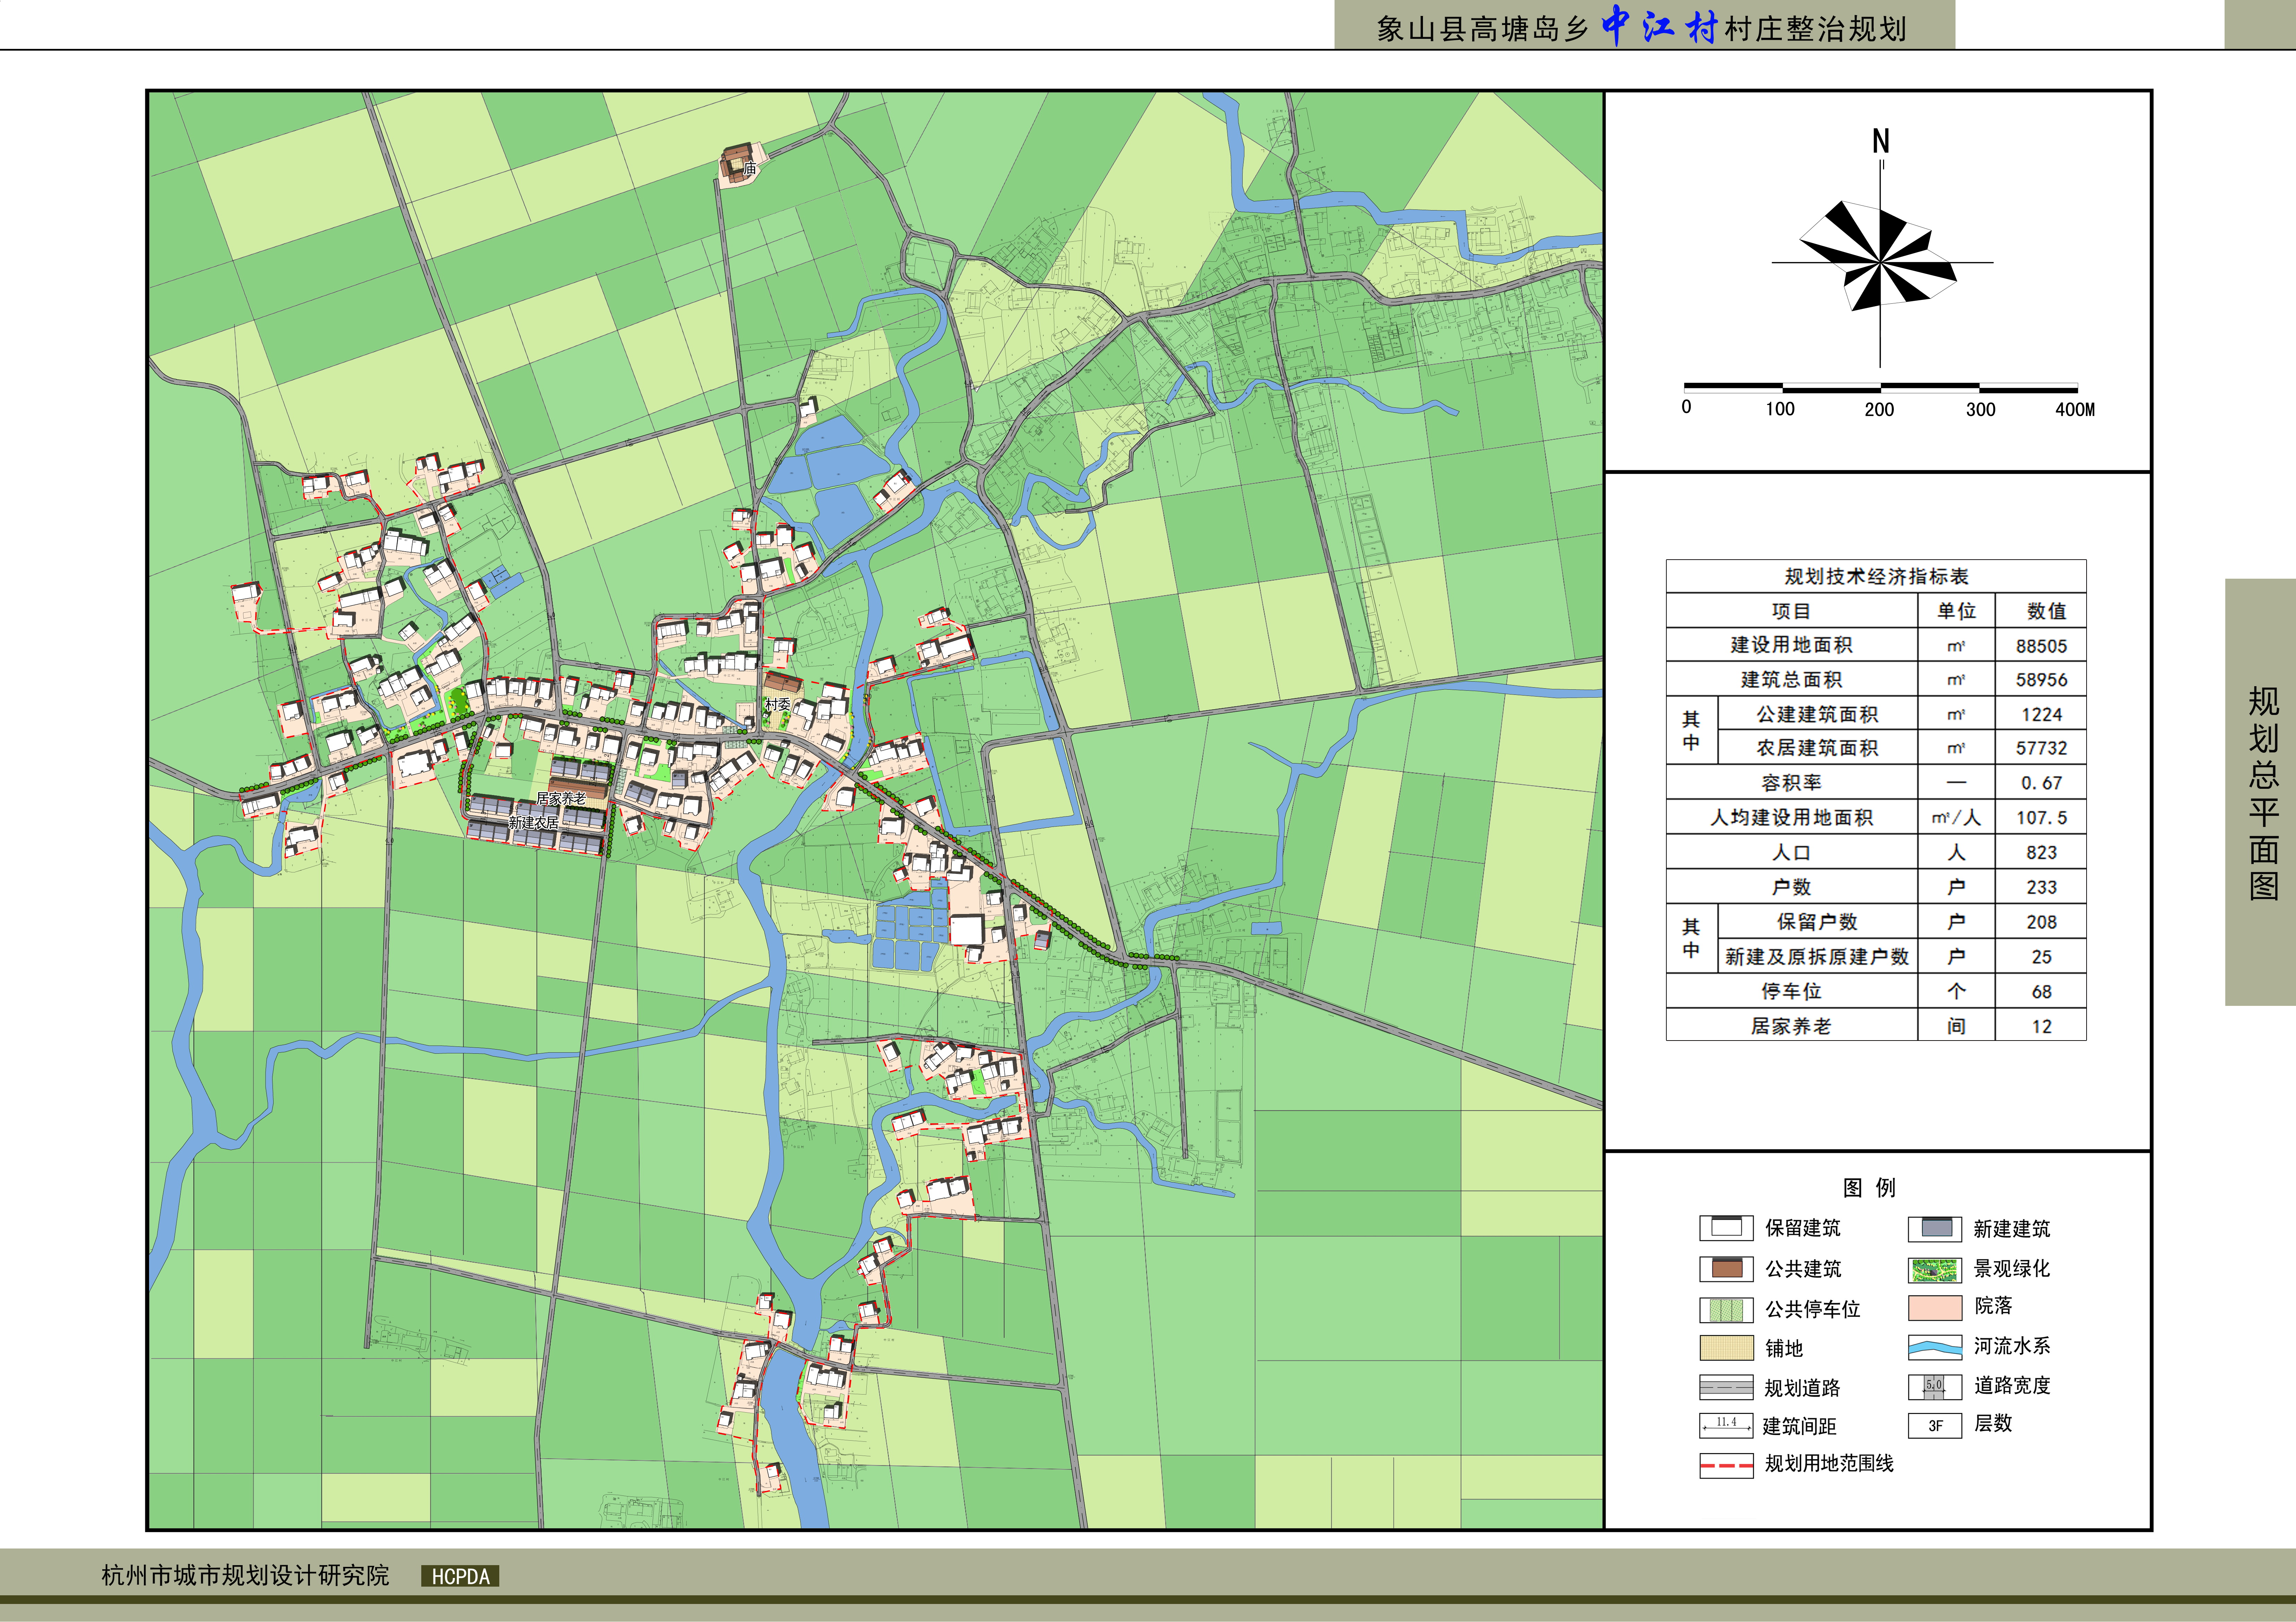This screenshot has width=2296, height=1622.
Task: Click the scale bar label 400M
Action: coord(2075,409)
